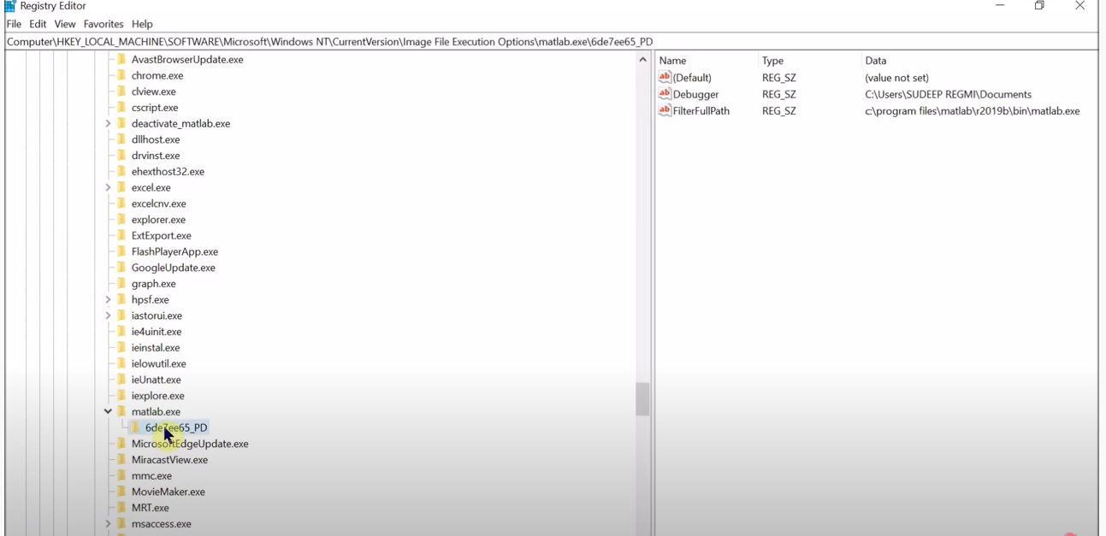Click the tree pane vertical scrollbar thumb
Screen dimensions: 1106x536
pos(642,399)
